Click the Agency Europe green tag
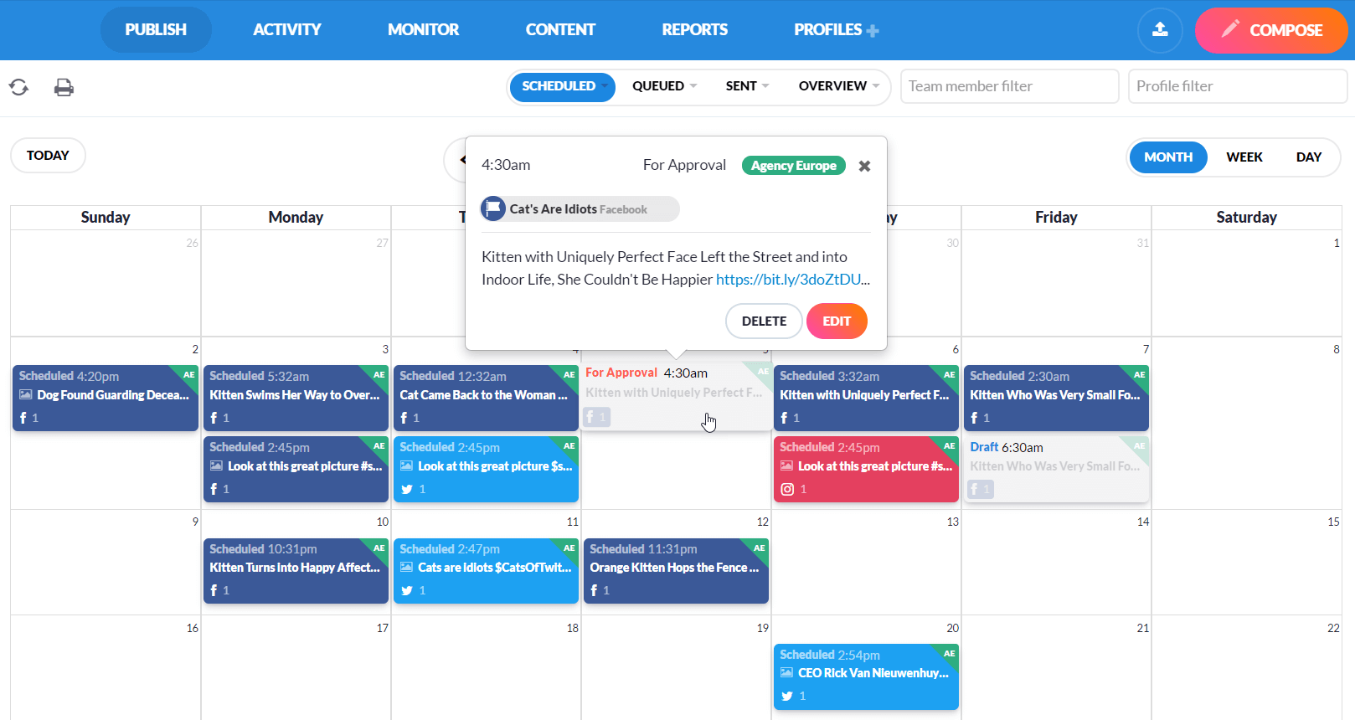The width and height of the screenshot is (1355, 720). (793, 166)
